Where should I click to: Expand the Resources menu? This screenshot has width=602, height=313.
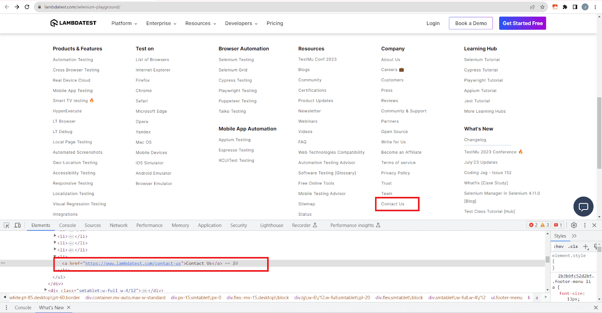(201, 23)
